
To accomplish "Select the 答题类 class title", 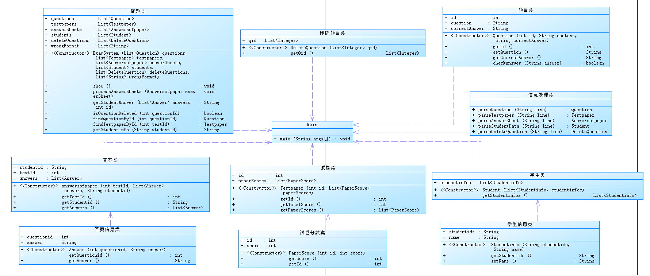I will point(138,11).
